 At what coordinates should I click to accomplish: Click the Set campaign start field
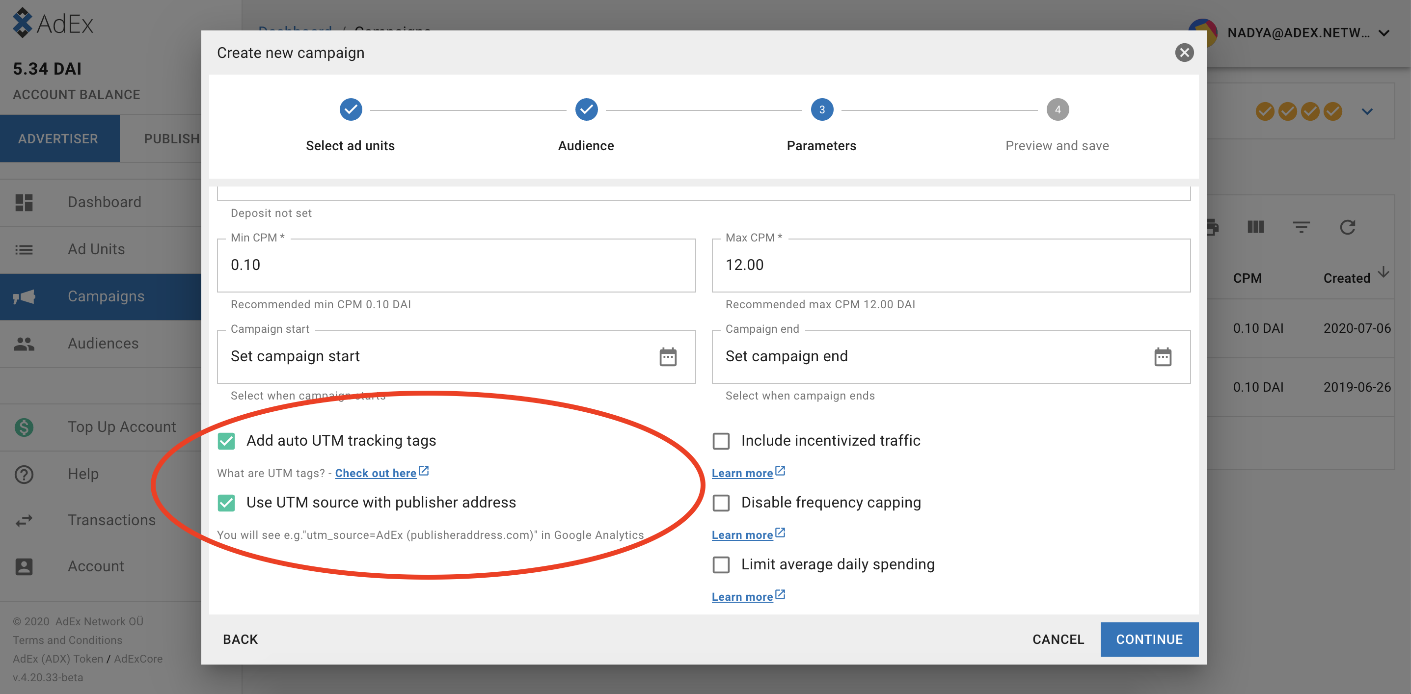(456, 357)
